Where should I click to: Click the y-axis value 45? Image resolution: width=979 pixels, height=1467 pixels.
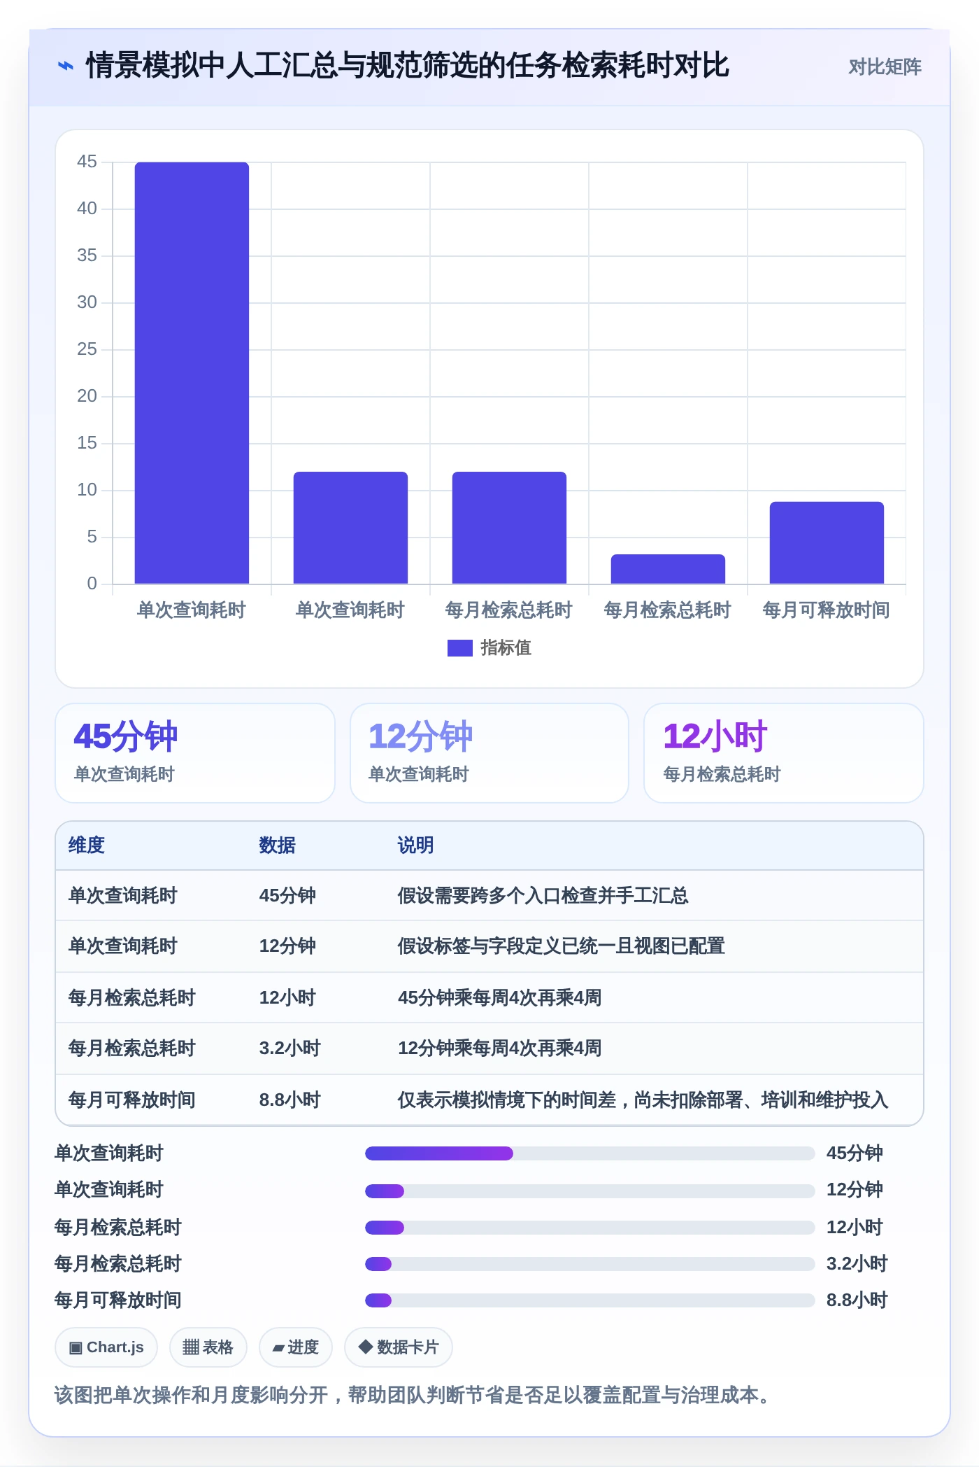[x=87, y=162]
